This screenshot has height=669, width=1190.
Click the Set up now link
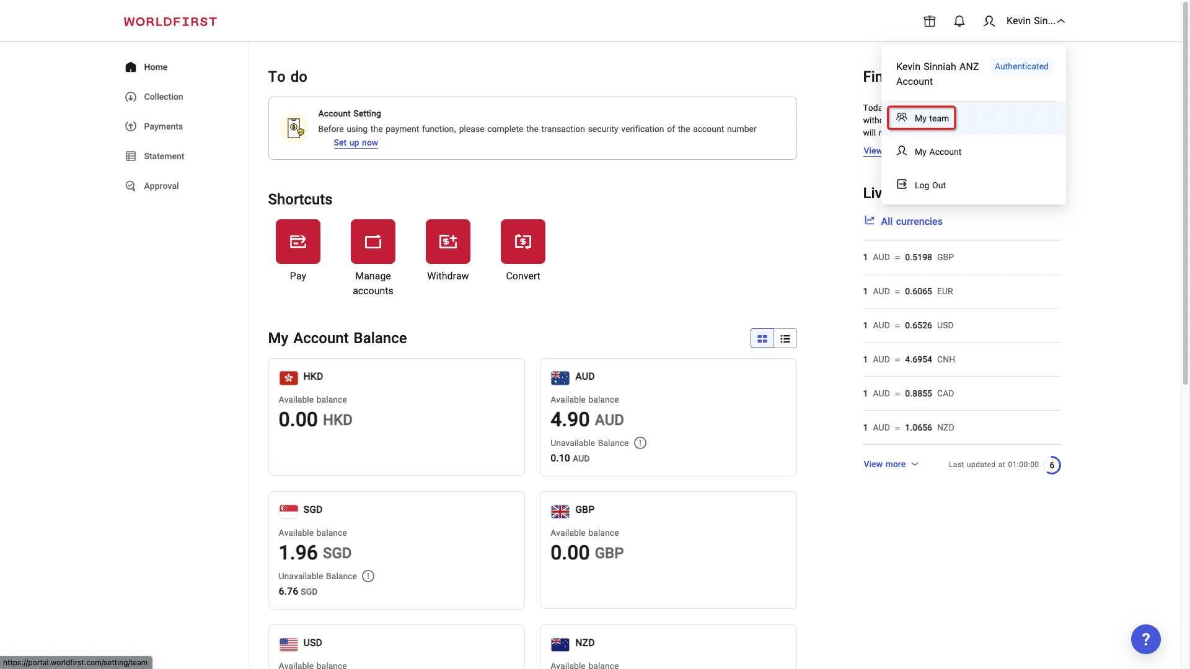coord(355,142)
